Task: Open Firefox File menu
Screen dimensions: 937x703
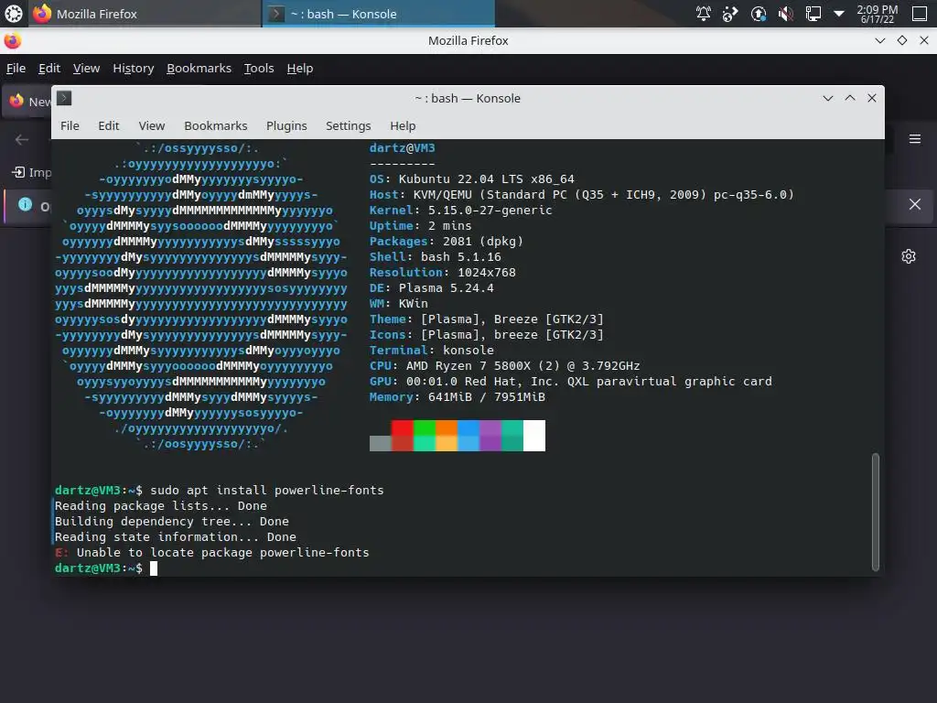Action: click(16, 68)
